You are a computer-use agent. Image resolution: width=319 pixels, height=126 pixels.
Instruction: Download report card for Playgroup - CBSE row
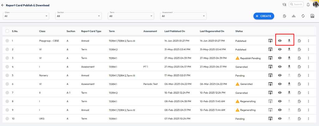[289, 40]
